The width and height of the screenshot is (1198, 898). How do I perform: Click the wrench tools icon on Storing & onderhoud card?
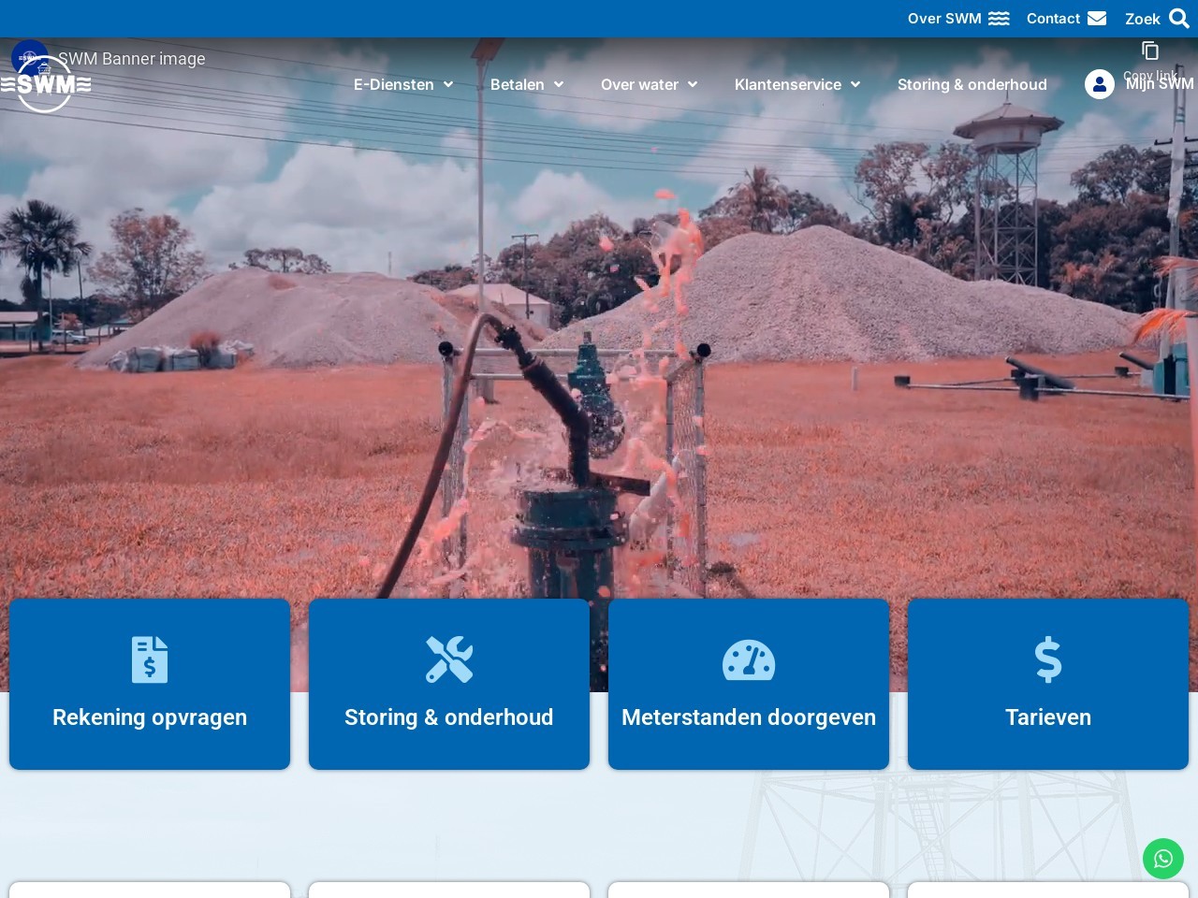click(x=449, y=659)
